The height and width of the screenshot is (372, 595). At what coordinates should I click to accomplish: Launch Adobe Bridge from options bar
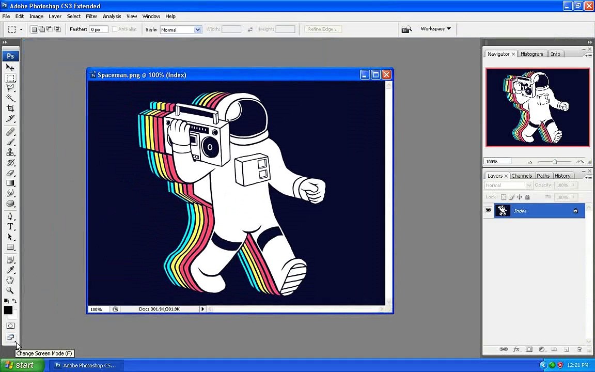pyautogui.click(x=407, y=29)
